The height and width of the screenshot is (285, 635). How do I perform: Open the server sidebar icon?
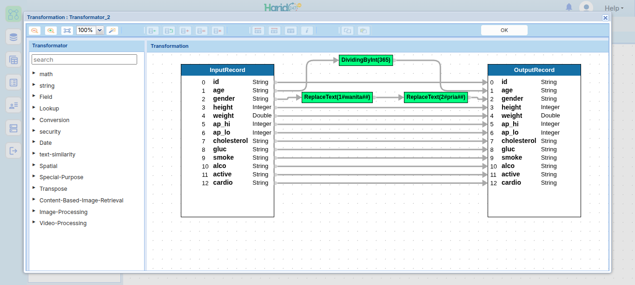pos(13,128)
